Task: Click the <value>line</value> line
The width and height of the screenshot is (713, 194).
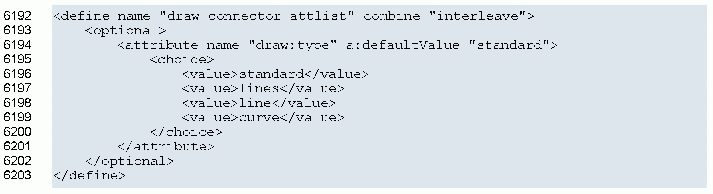Action: point(259,103)
